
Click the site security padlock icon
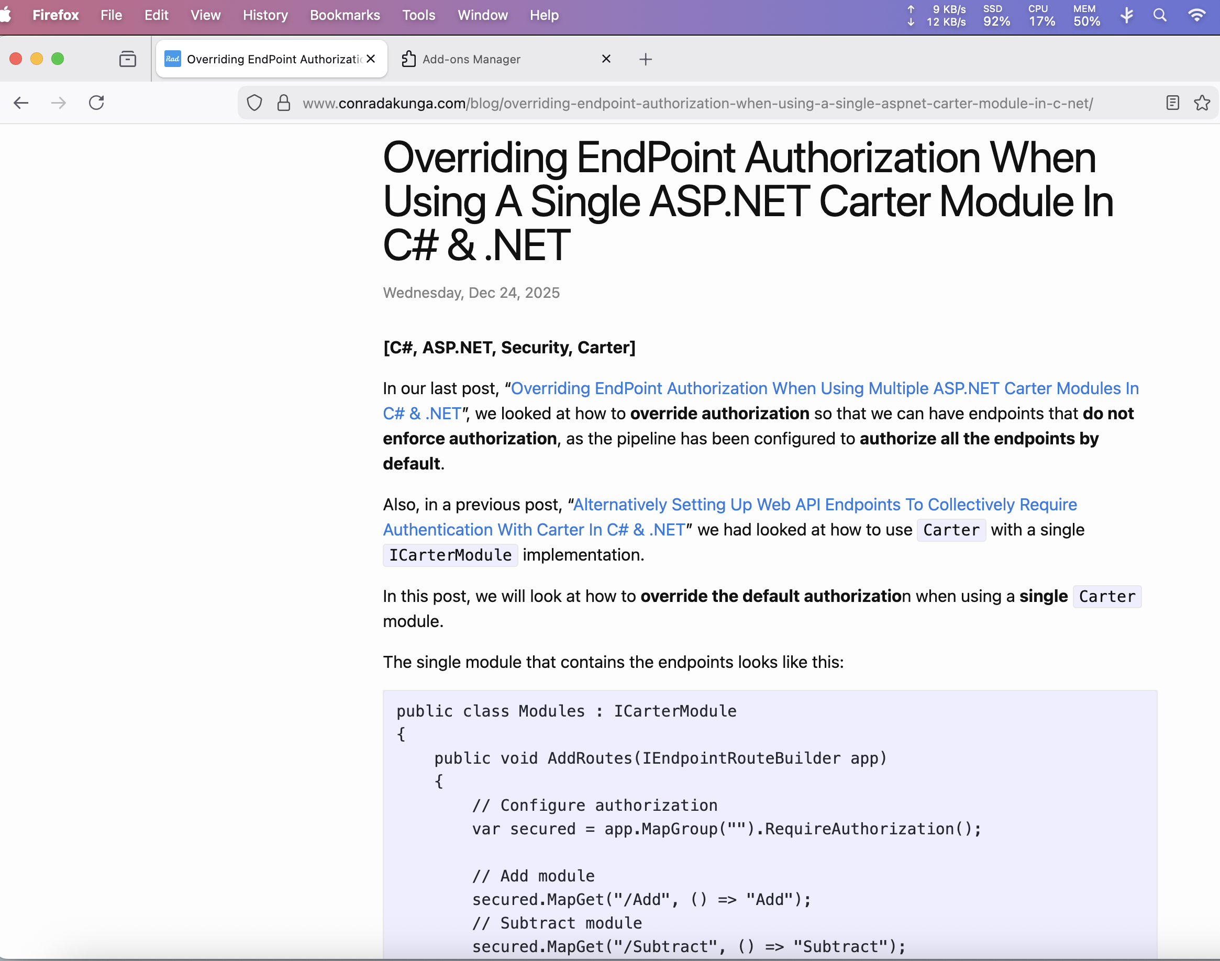(x=284, y=103)
